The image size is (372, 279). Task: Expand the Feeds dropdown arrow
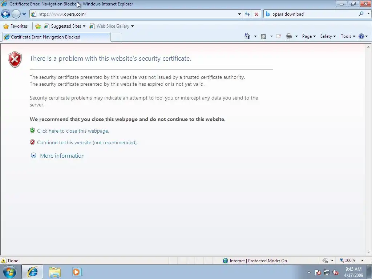(271, 36)
